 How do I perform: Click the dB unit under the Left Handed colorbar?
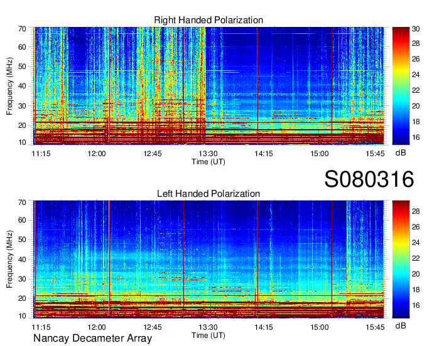[401, 325]
